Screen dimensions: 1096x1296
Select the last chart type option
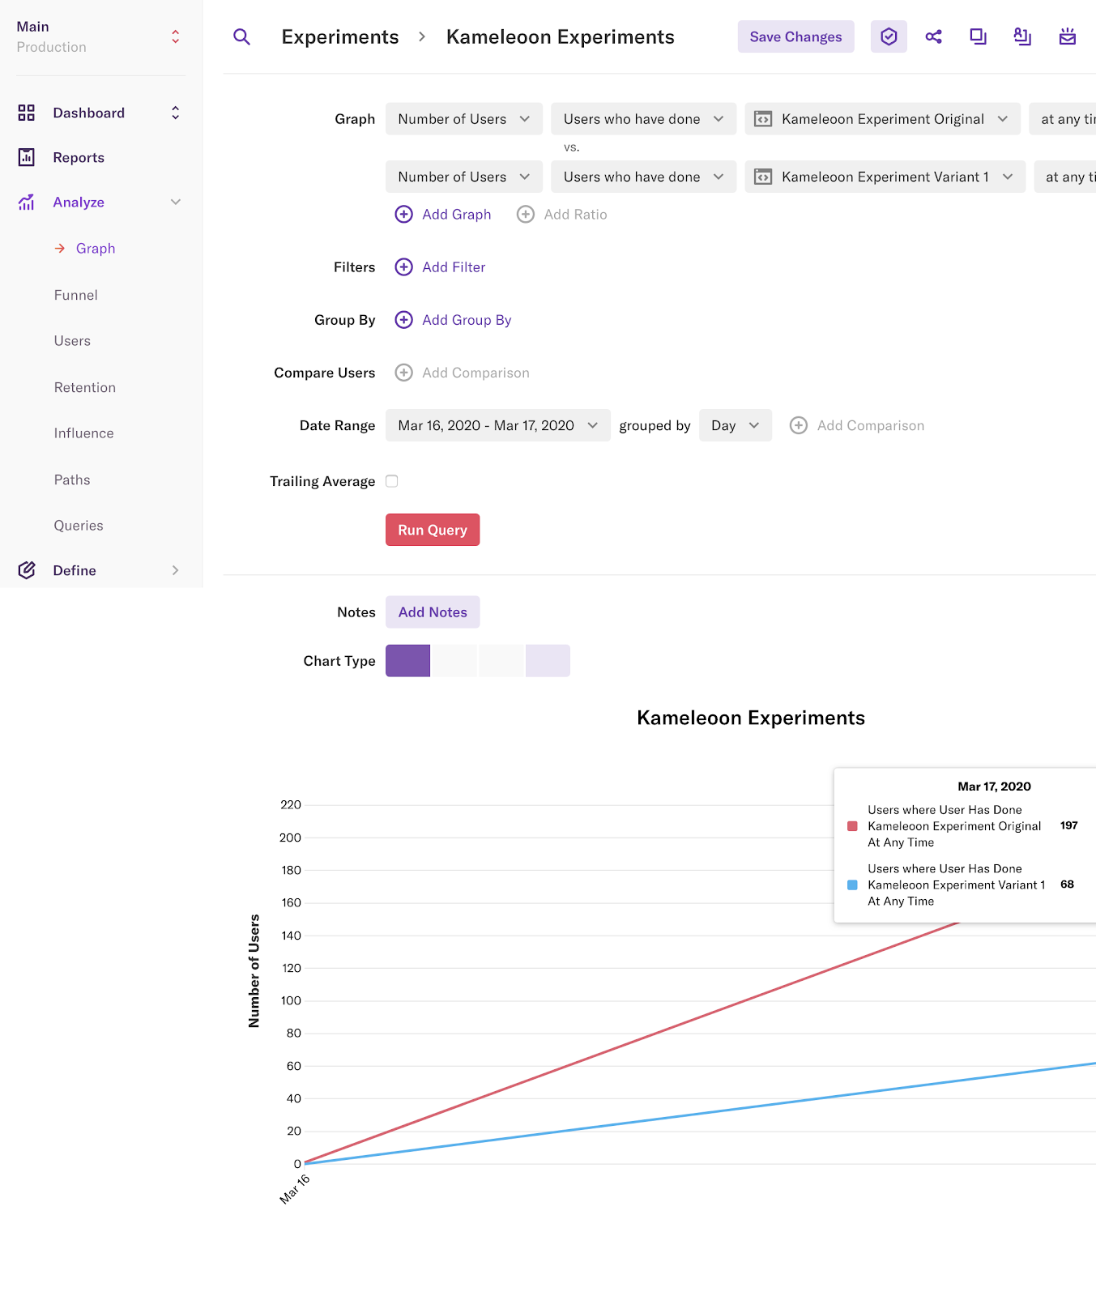pos(548,661)
